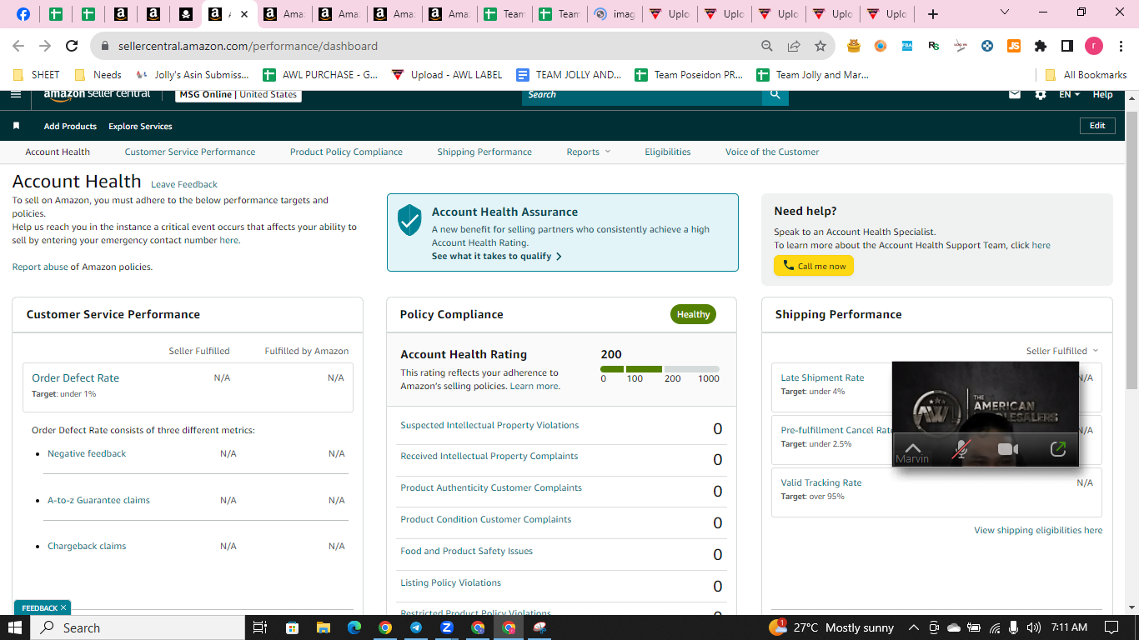Click the Call me now button
The height and width of the screenshot is (640, 1139).
[814, 266]
